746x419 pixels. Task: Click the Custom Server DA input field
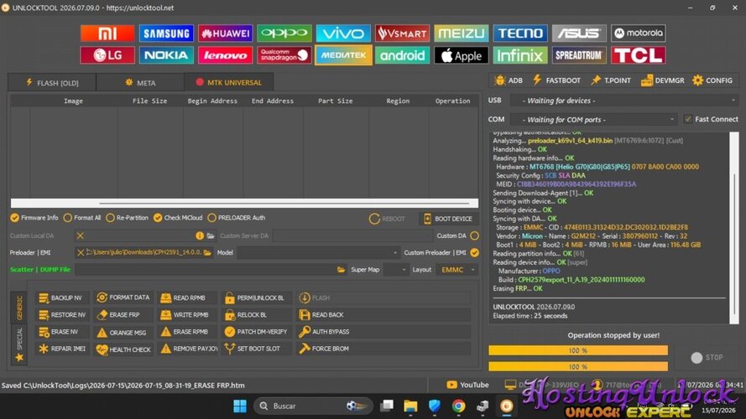pyautogui.click(x=352, y=235)
